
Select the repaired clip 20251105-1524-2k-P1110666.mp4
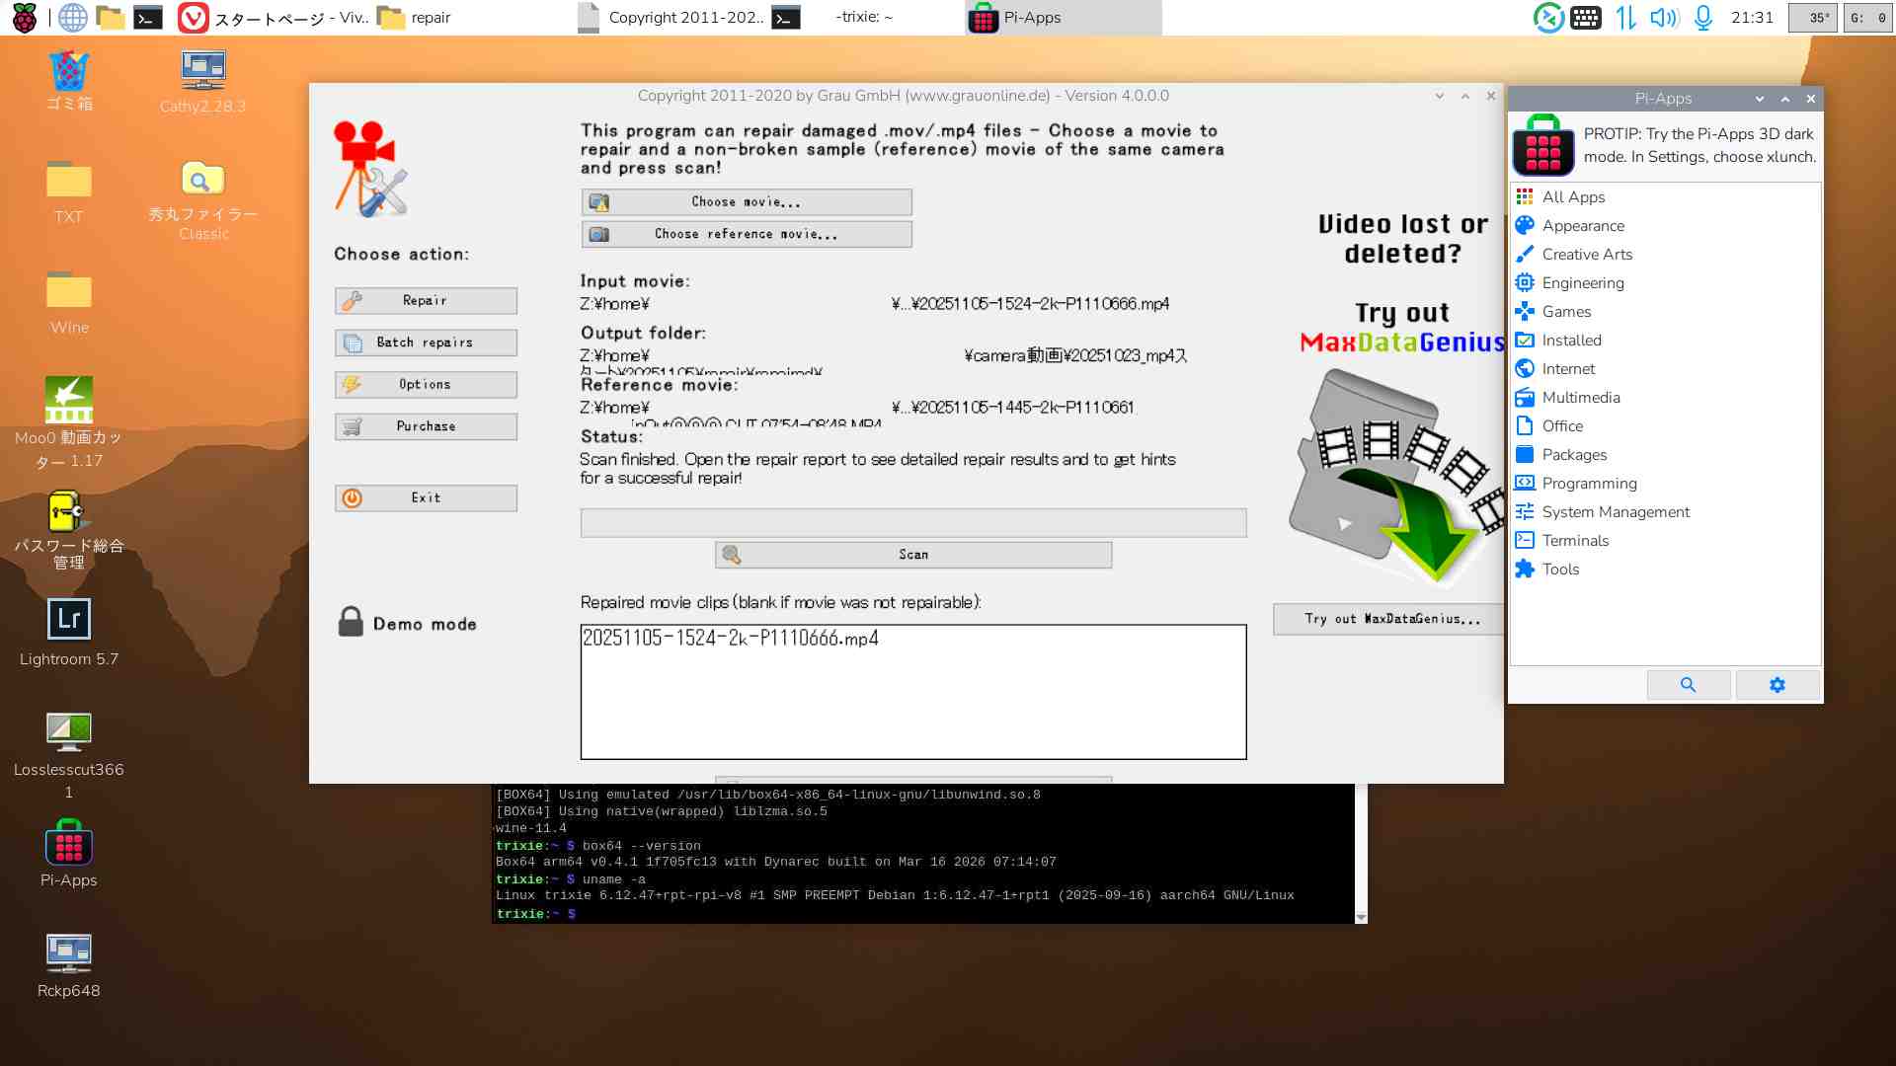[x=731, y=639]
